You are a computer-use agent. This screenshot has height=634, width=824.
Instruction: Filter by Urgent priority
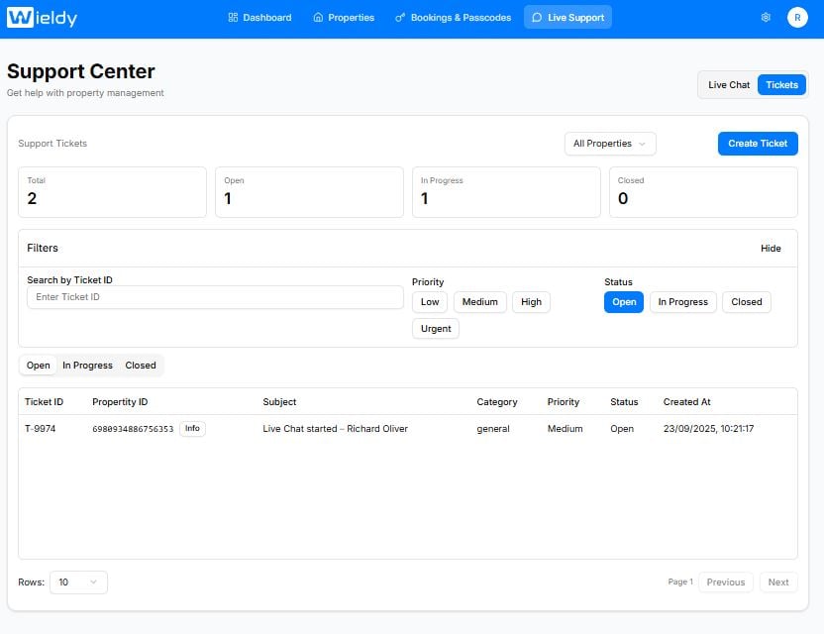click(x=436, y=329)
